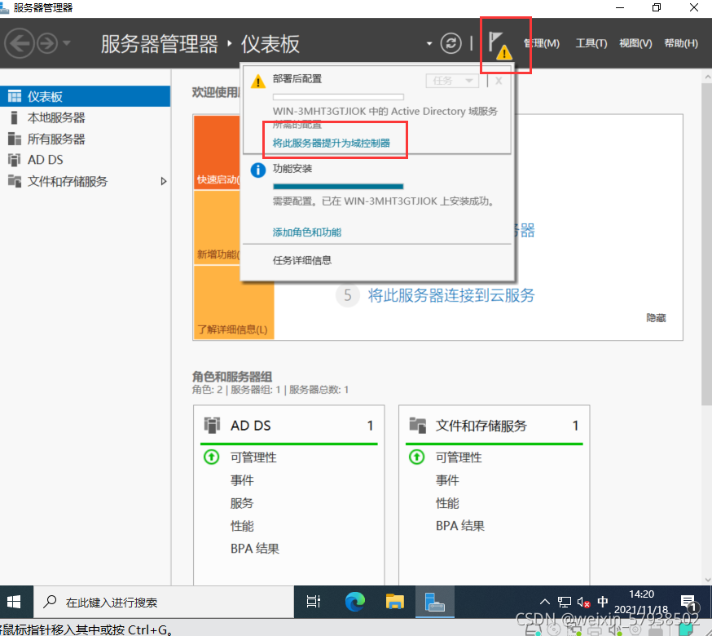The width and height of the screenshot is (712, 636).
Task: Open the breadcrumb dropdown beside refresh
Action: [x=429, y=44]
